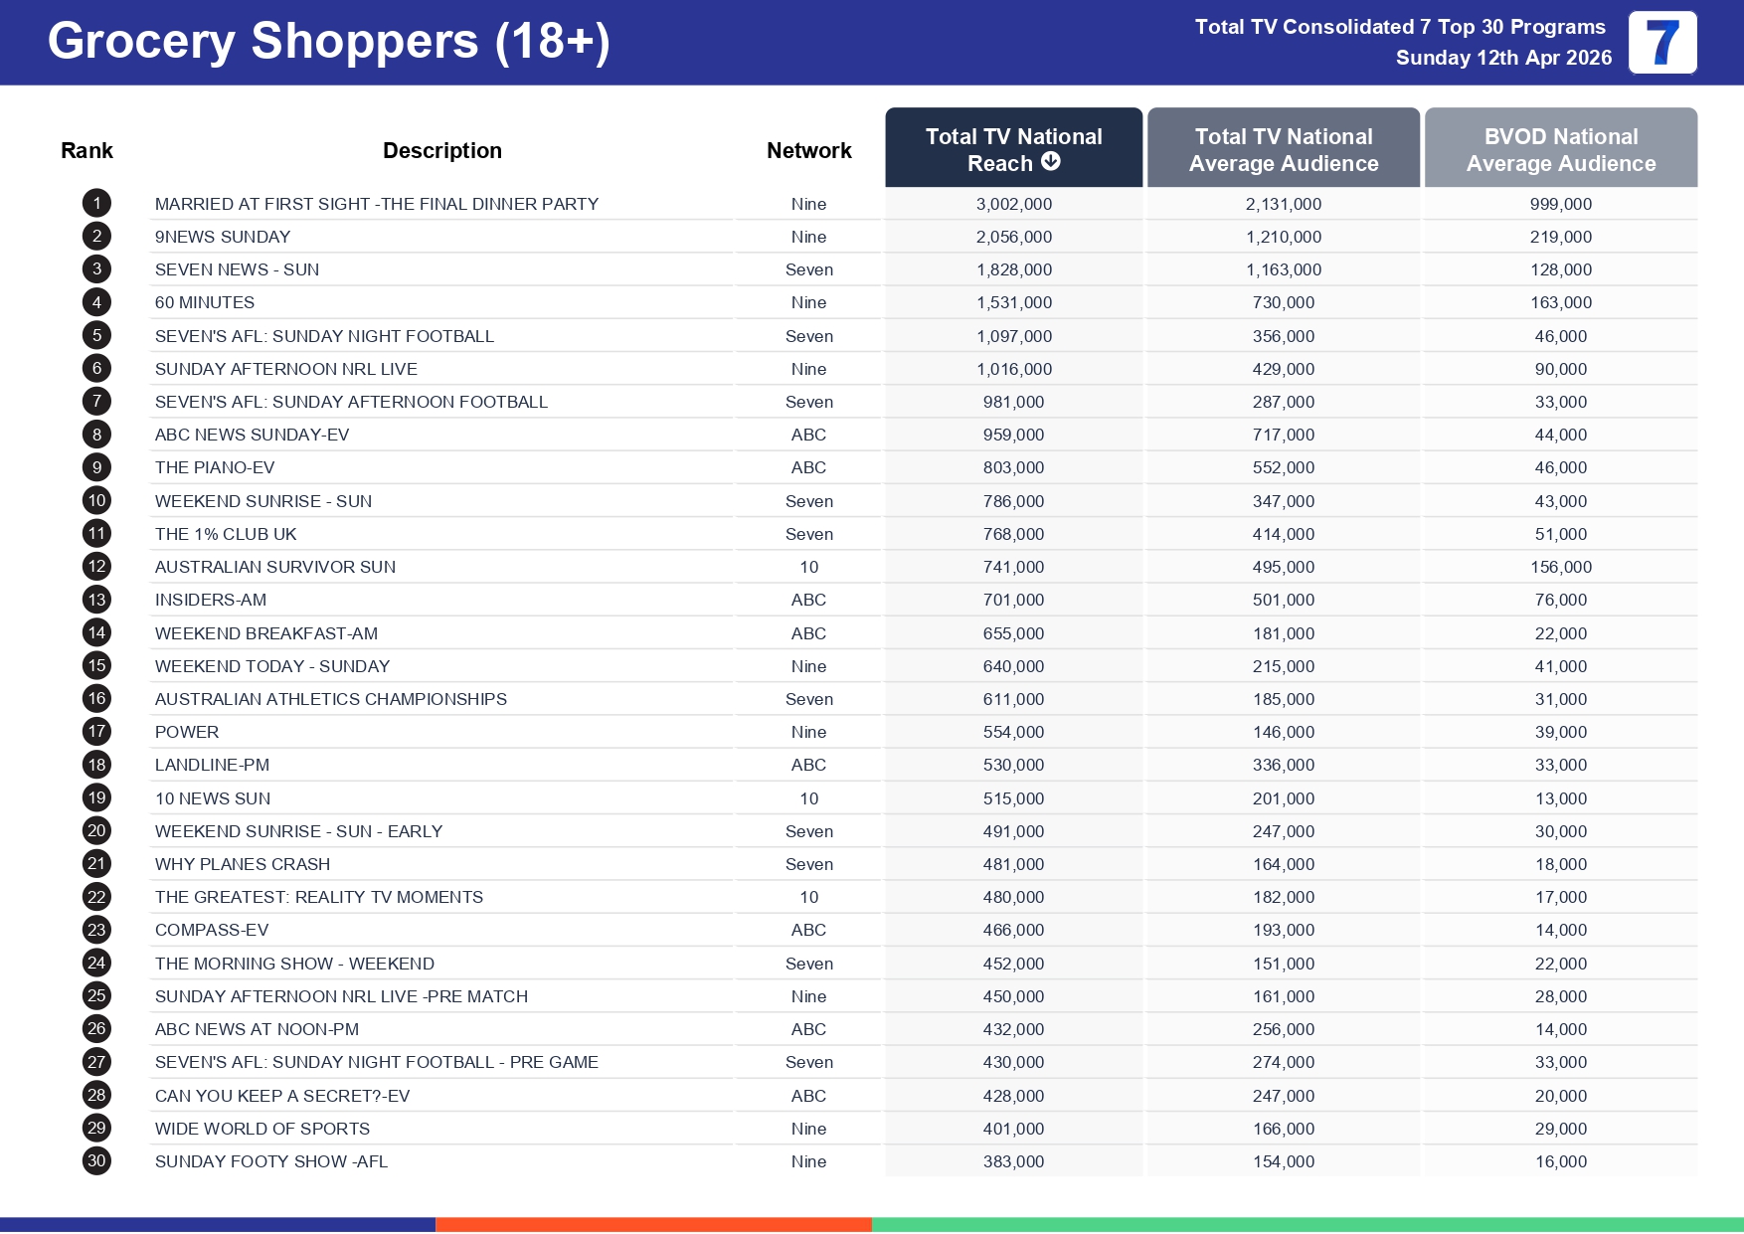
Task: Select the 60 MINUTES program title
Action: 205,302
